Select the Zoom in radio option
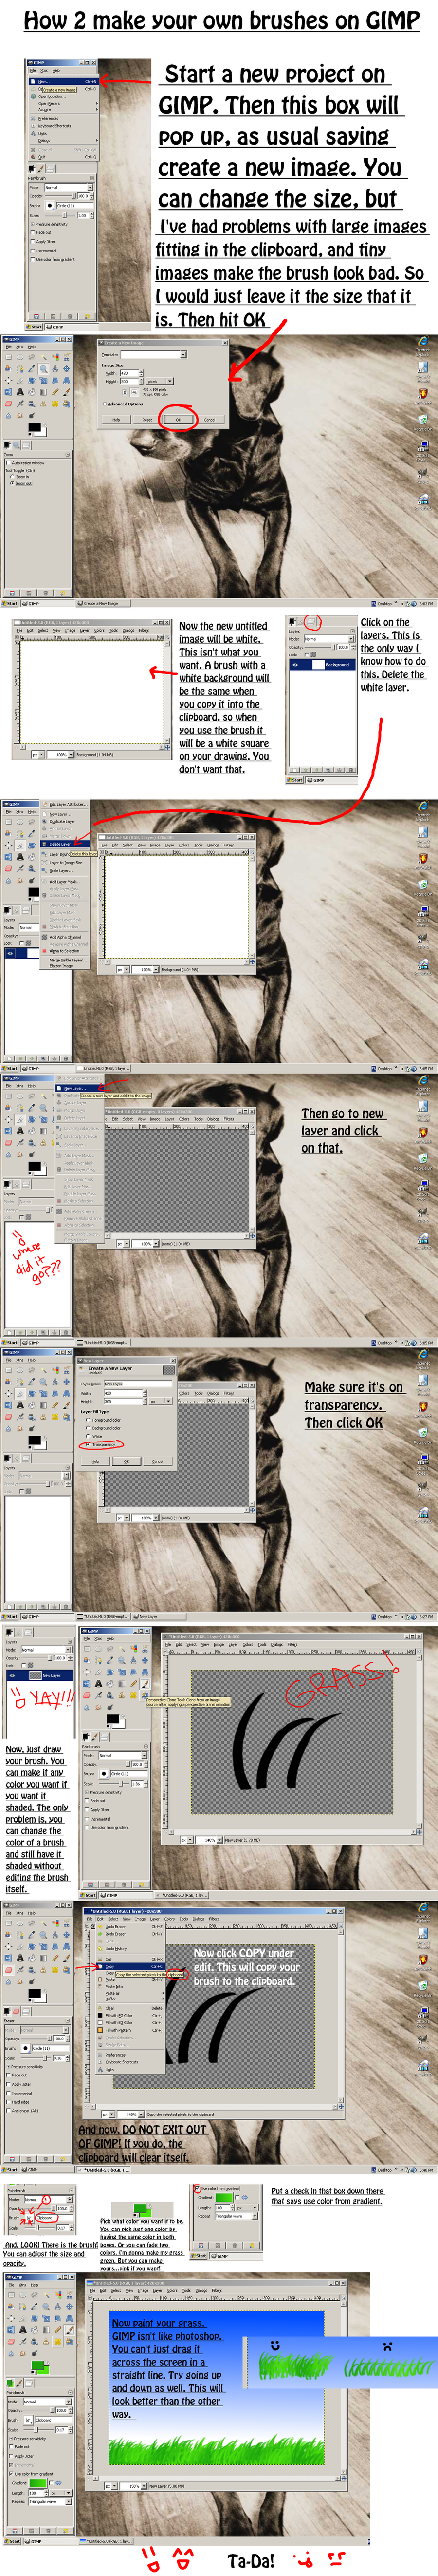 pyautogui.click(x=20, y=477)
